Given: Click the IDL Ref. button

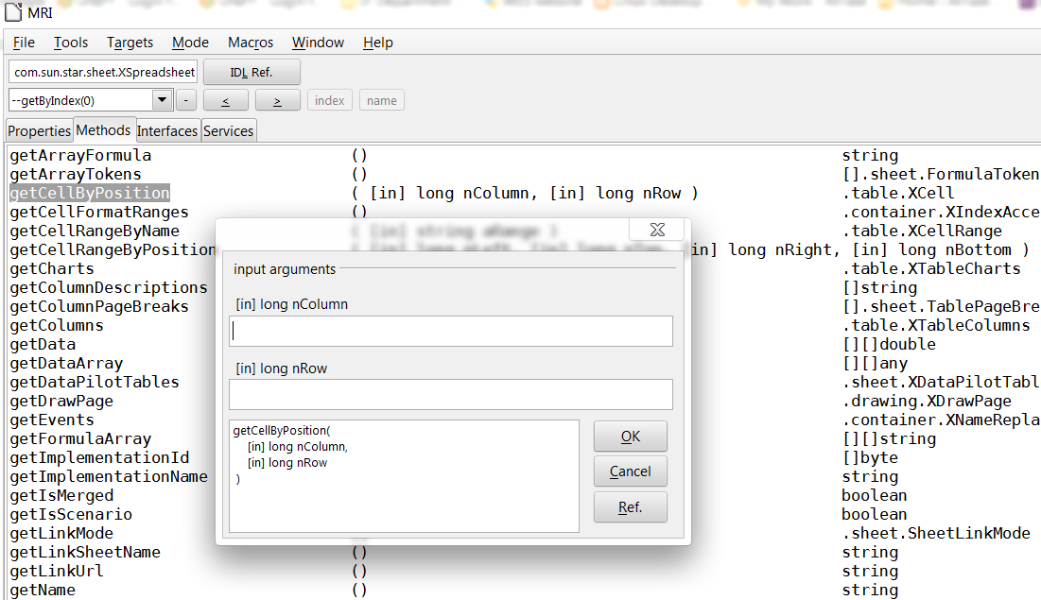Looking at the screenshot, I should click(252, 72).
